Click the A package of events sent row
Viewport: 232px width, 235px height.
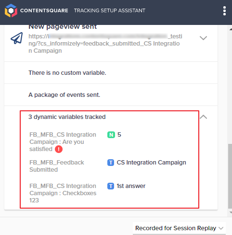tap(111, 95)
